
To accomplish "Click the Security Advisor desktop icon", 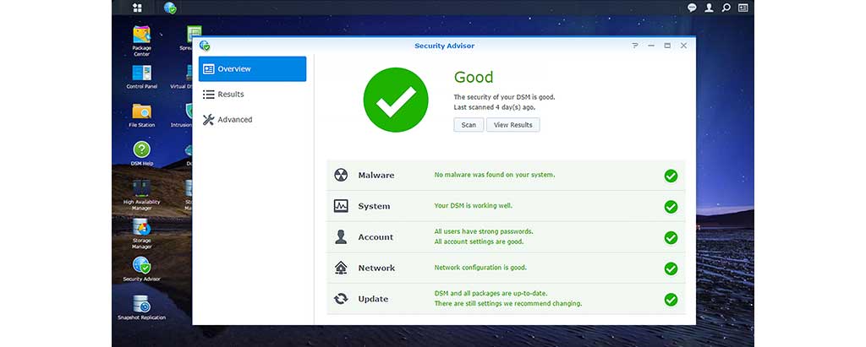I will (x=141, y=269).
